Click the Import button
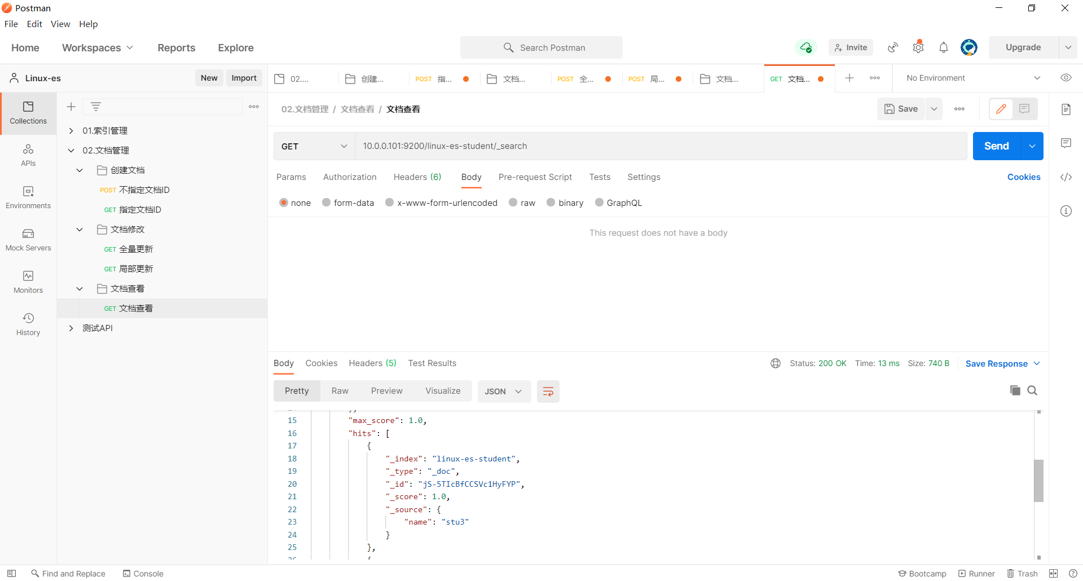Screen dimensions: 1083x581 244,78
